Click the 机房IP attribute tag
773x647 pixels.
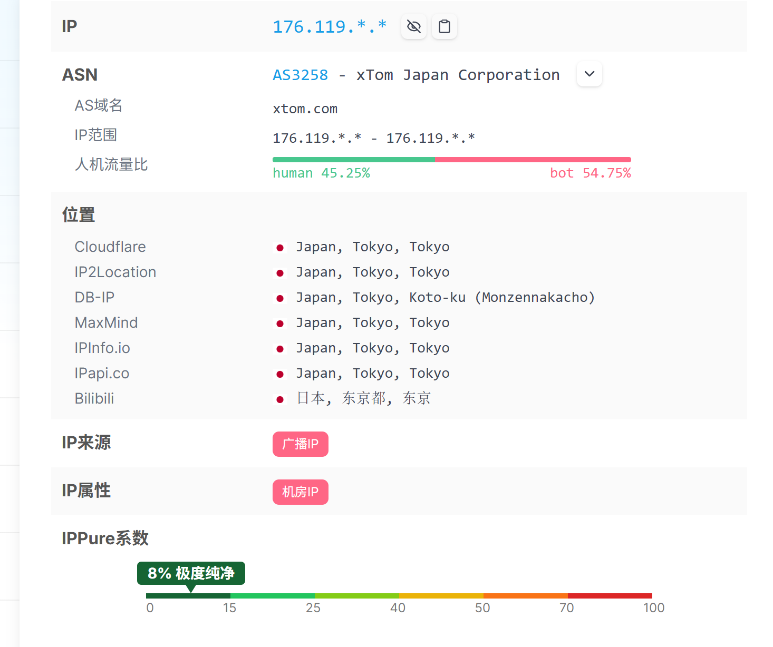tap(300, 492)
